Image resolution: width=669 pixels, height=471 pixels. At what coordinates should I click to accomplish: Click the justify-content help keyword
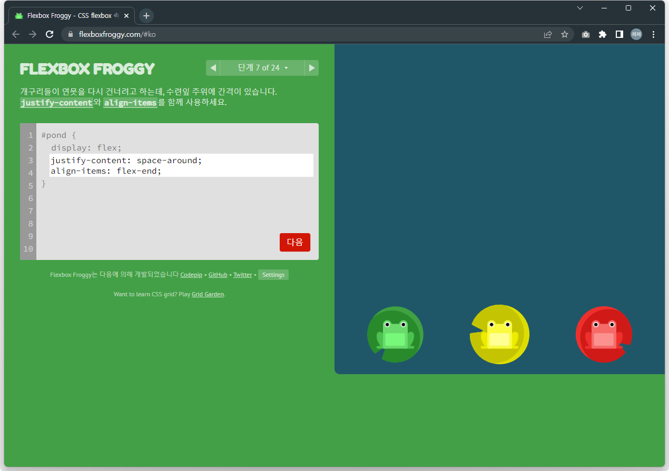click(x=56, y=103)
